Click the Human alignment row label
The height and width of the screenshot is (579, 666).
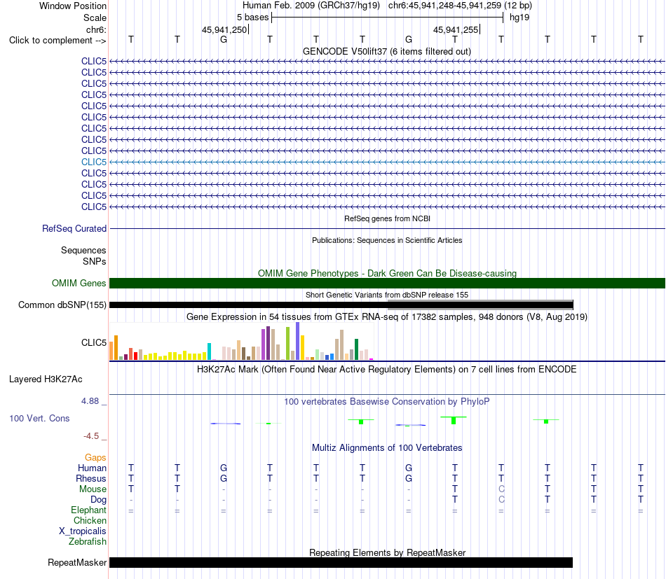92,468
